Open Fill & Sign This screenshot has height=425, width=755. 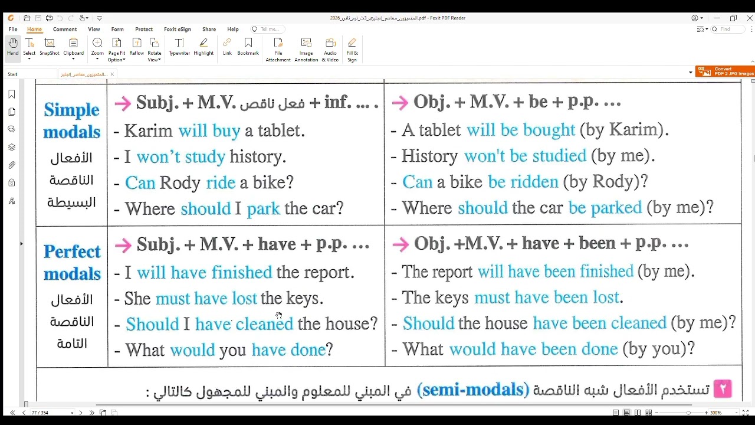(x=352, y=50)
